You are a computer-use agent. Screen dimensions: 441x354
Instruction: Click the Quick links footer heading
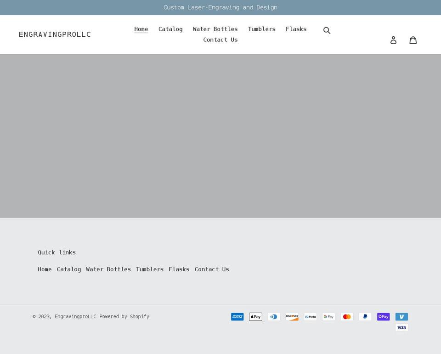pos(57,252)
